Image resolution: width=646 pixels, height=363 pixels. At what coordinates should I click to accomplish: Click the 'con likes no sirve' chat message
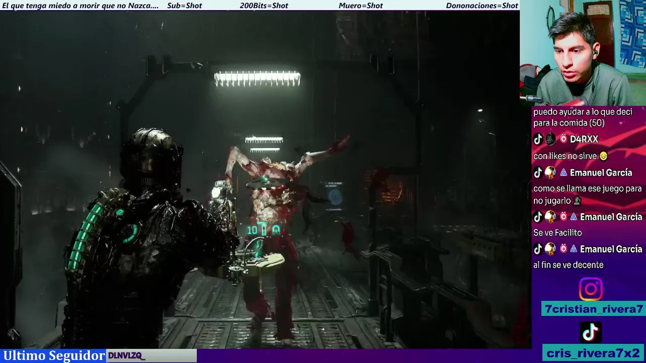[x=570, y=157]
